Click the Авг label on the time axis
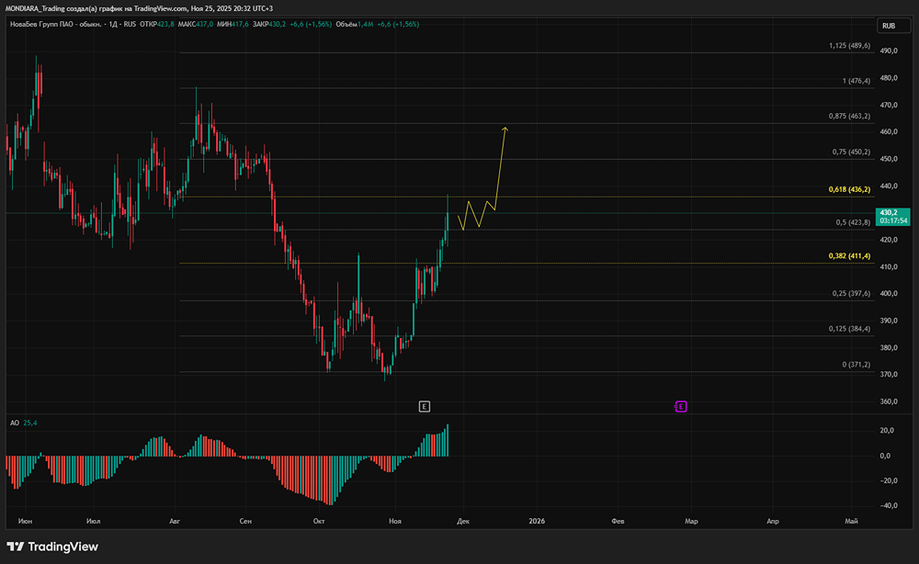 point(174,521)
